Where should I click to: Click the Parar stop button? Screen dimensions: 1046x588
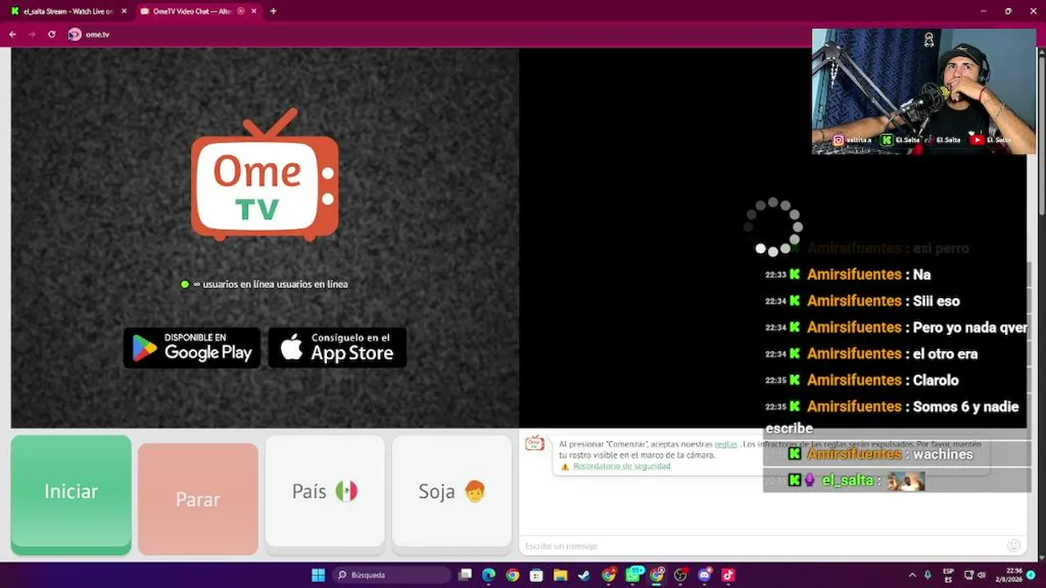(x=198, y=499)
